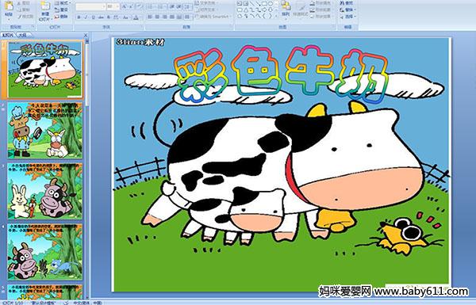Screen dimensions: 476x305
Task: Click Convert to SmartArt button
Action: pos(212,17)
